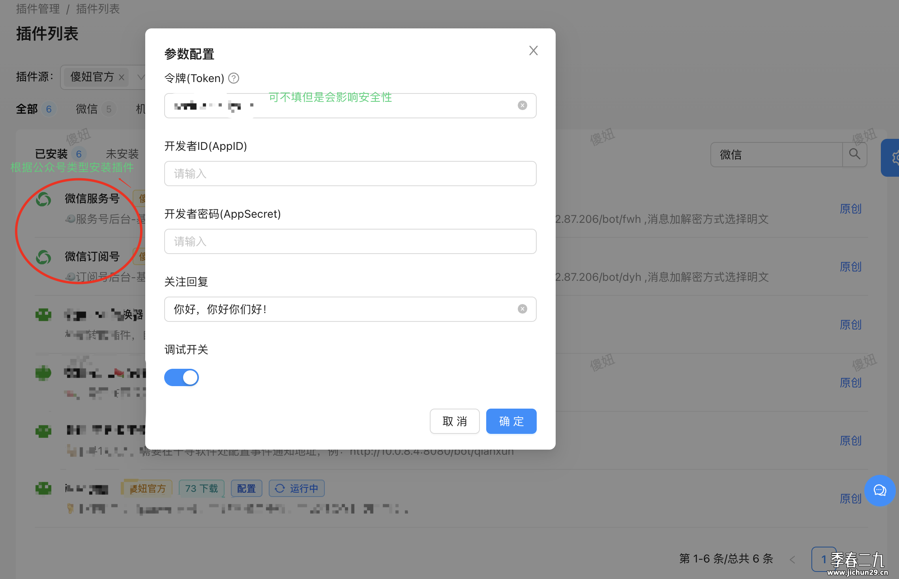Click the 运行中 status button
Viewport: 899px width, 579px height.
tap(297, 488)
